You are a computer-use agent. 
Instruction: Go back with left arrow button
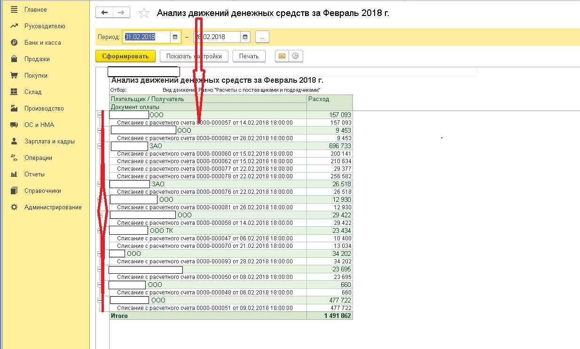pyautogui.click(x=104, y=13)
